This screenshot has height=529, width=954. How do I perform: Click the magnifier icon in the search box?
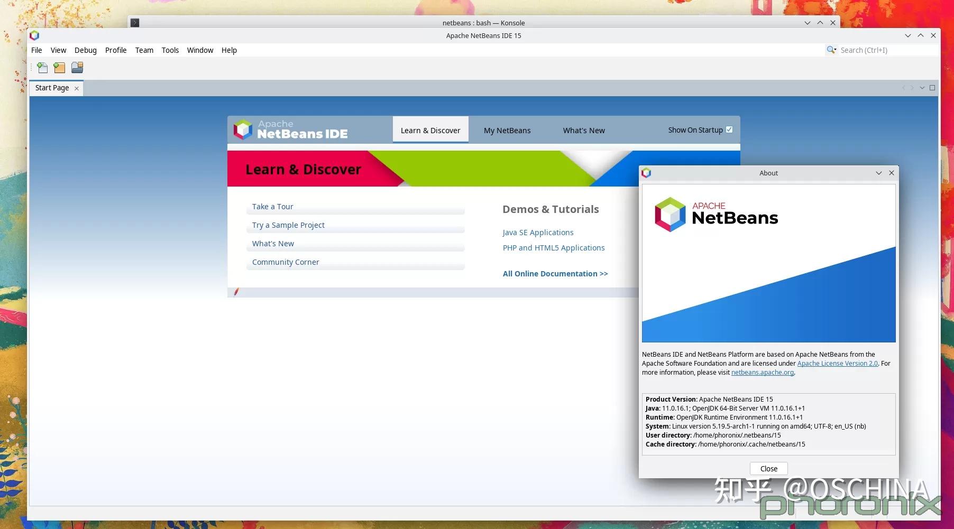point(830,50)
